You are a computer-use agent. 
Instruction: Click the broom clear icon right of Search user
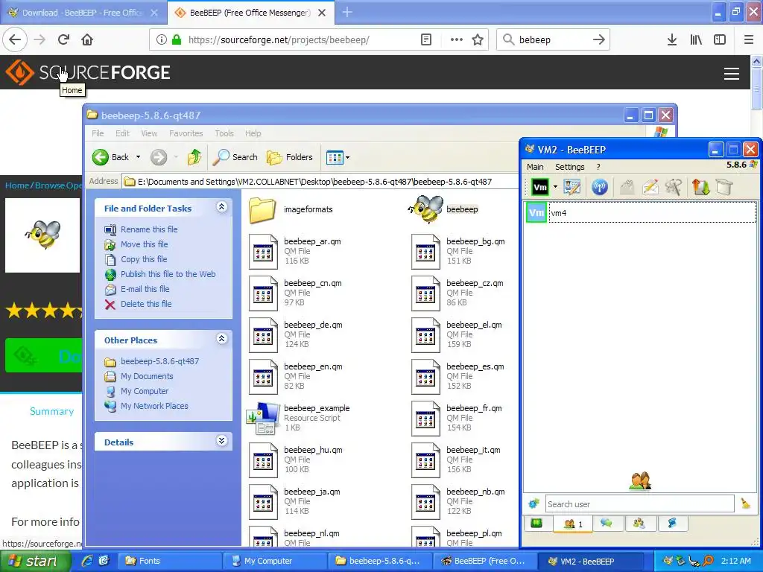point(745,503)
